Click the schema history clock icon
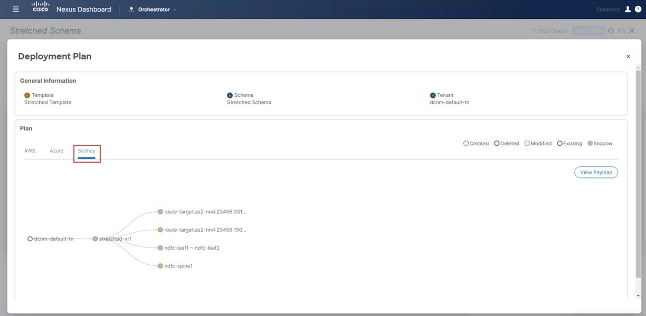646x316 pixels. click(x=611, y=31)
